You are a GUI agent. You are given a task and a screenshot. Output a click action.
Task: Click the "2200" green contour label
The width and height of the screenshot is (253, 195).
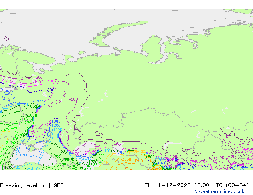(x=29, y=123)
